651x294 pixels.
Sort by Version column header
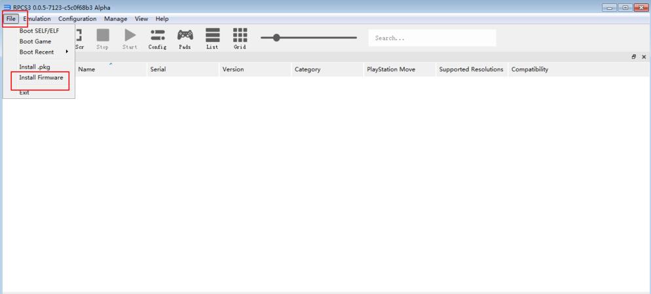(x=255, y=69)
